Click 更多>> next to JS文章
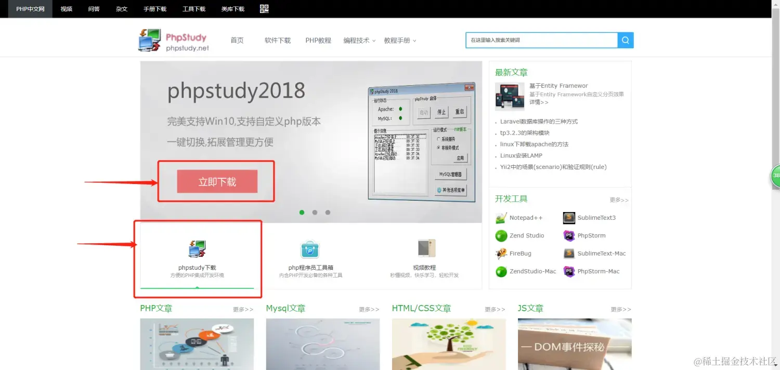780x370 pixels. click(x=621, y=309)
